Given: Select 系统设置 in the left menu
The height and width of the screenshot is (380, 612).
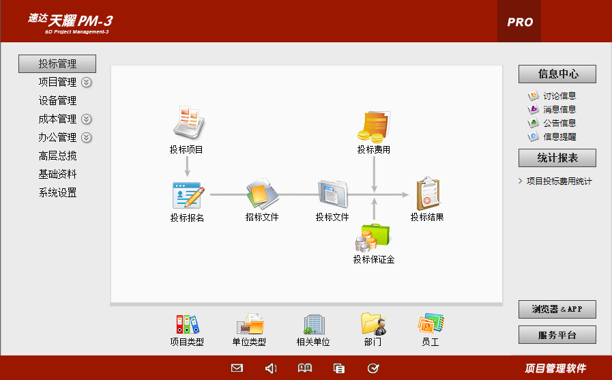Looking at the screenshot, I should pos(57,193).
